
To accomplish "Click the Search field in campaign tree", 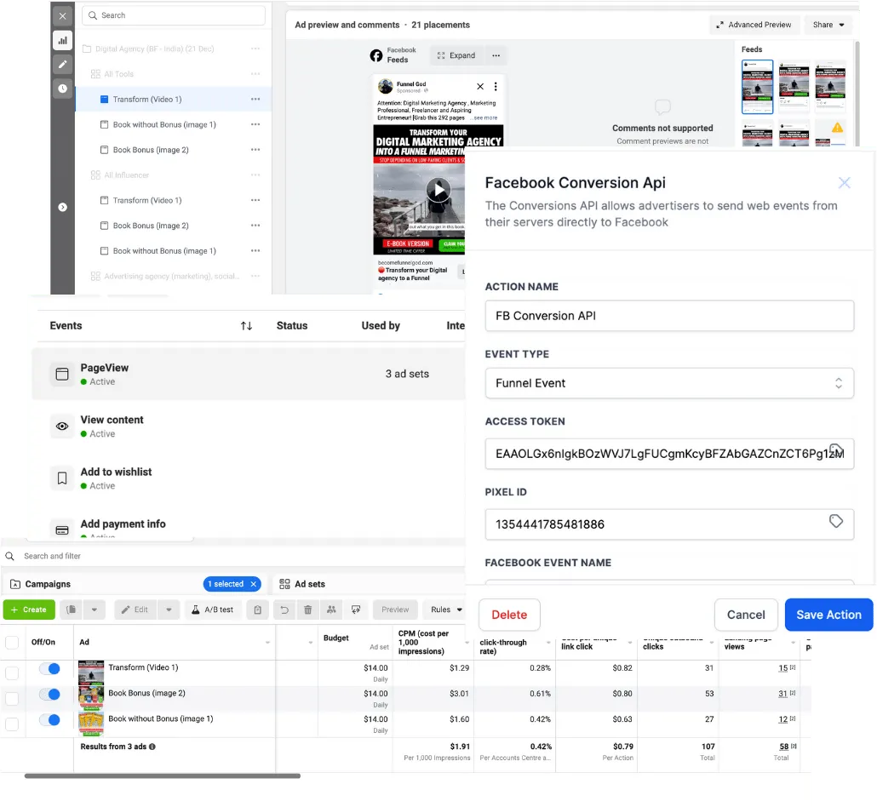I will tap(174, 15).
